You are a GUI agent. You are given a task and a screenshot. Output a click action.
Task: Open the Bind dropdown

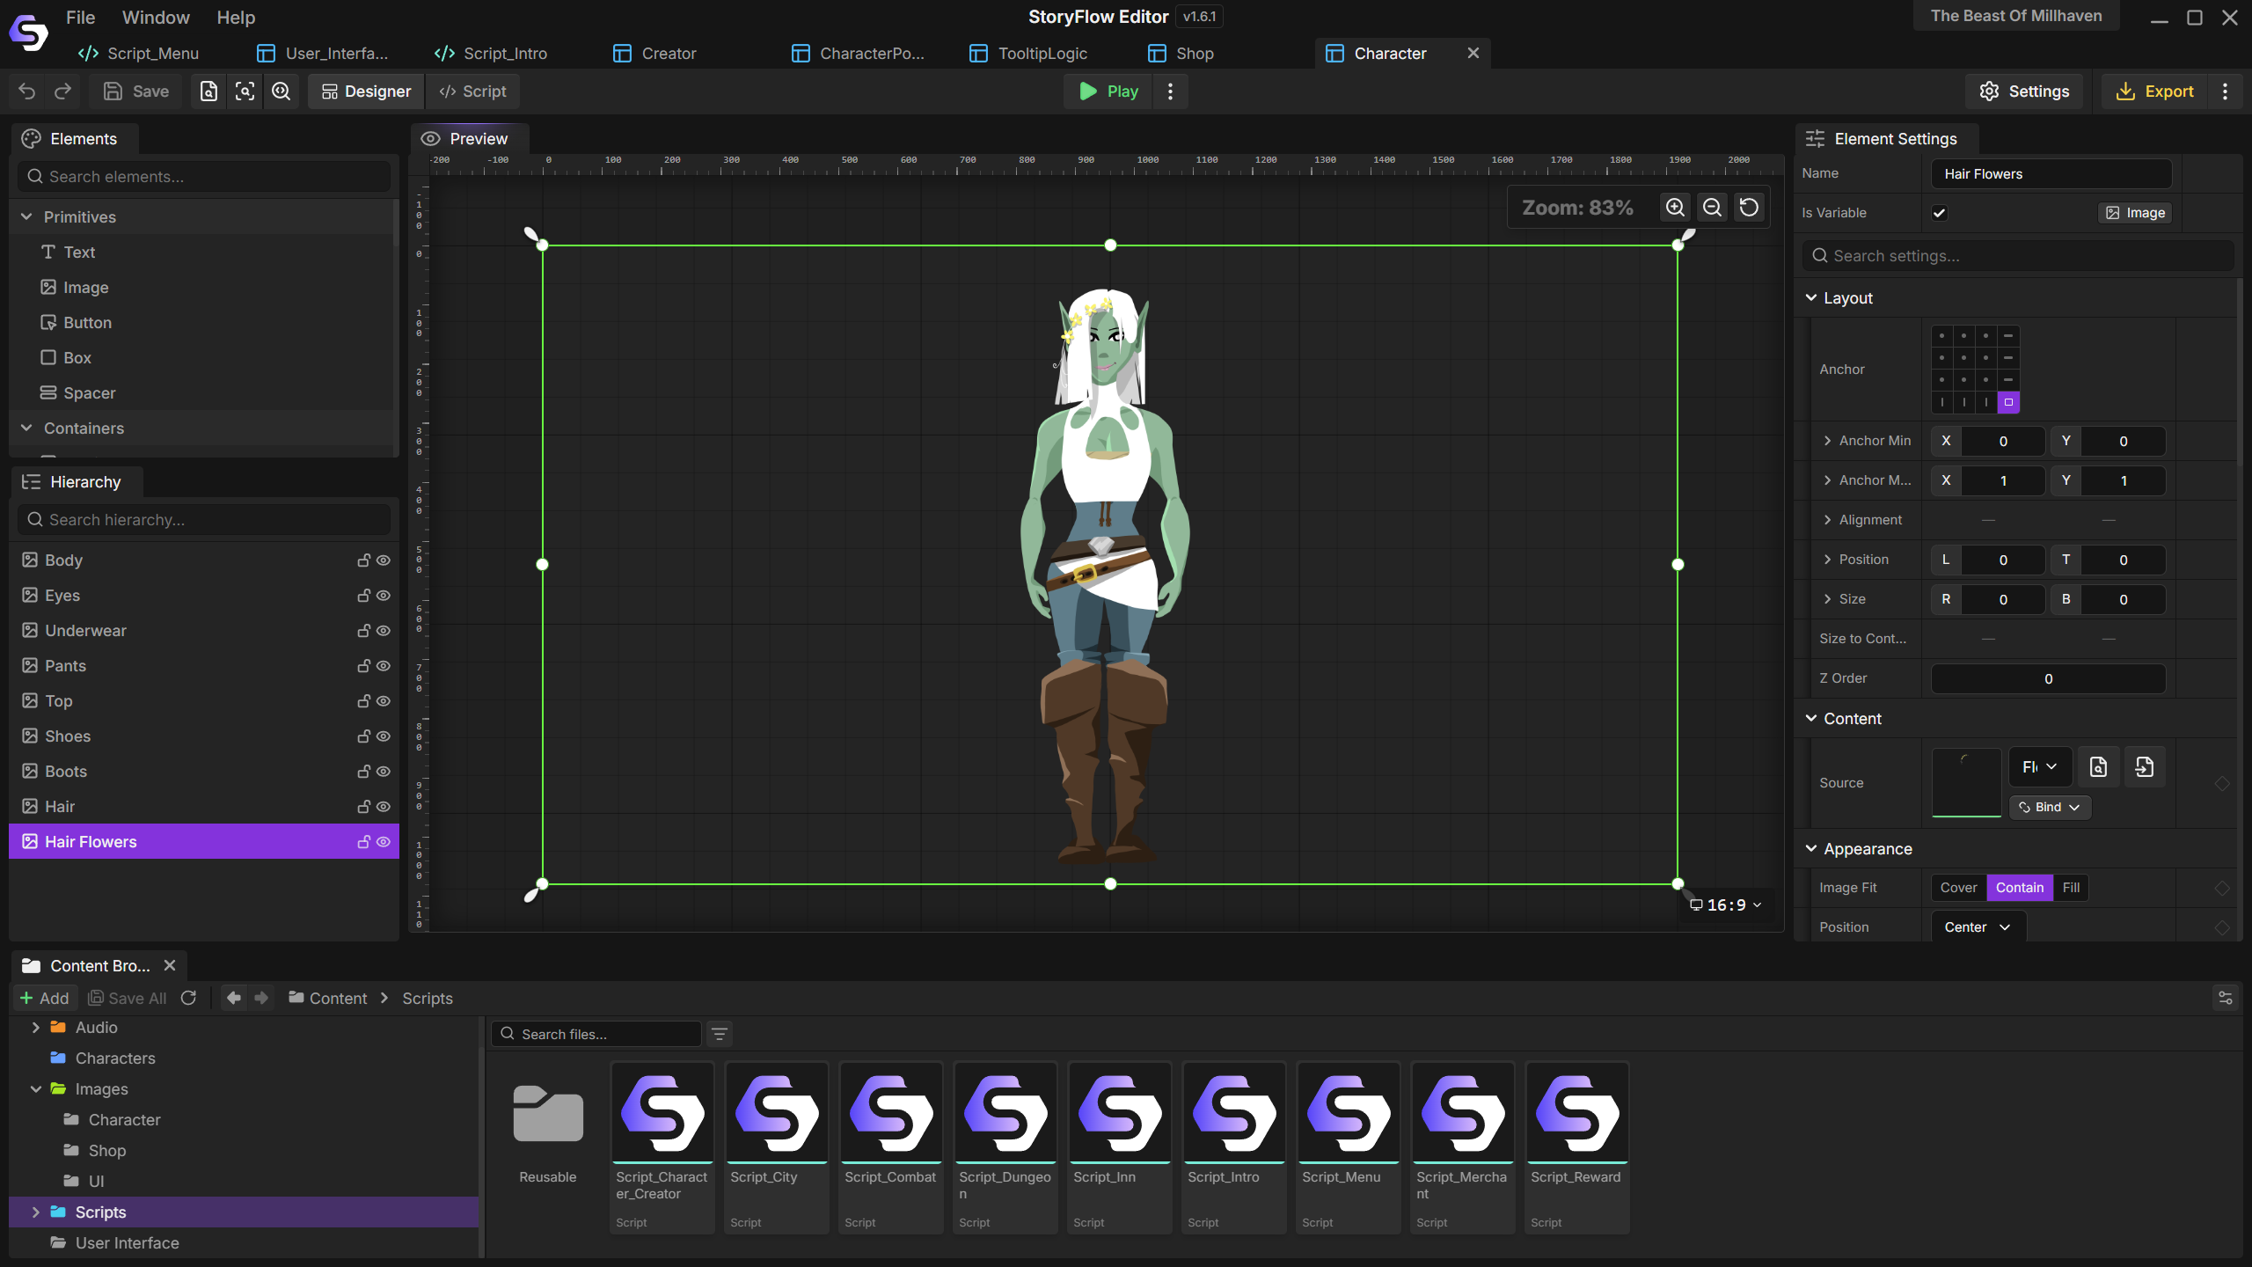(2050, 807)
